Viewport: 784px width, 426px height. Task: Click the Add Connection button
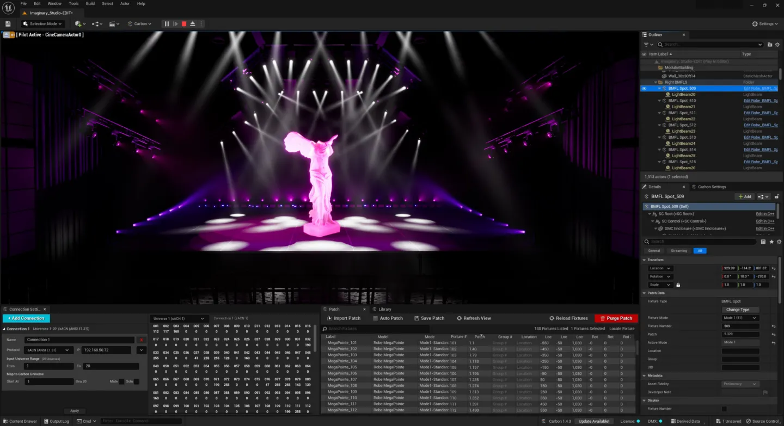pos(26,318)
